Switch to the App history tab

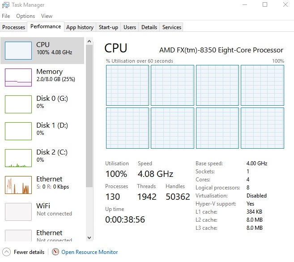80,27
